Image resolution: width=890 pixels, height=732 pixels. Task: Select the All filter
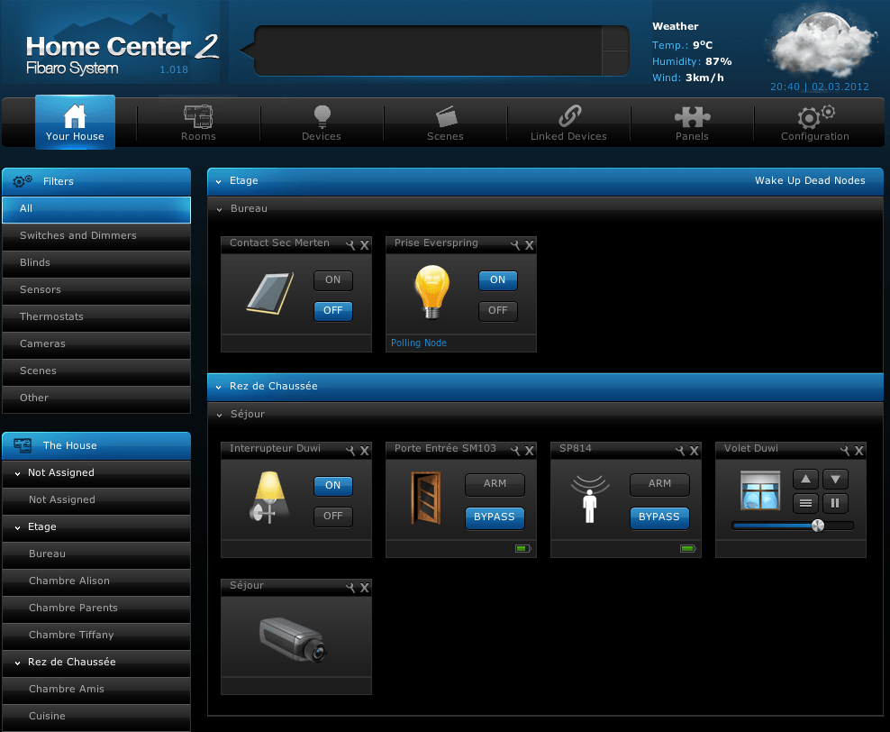96,209
